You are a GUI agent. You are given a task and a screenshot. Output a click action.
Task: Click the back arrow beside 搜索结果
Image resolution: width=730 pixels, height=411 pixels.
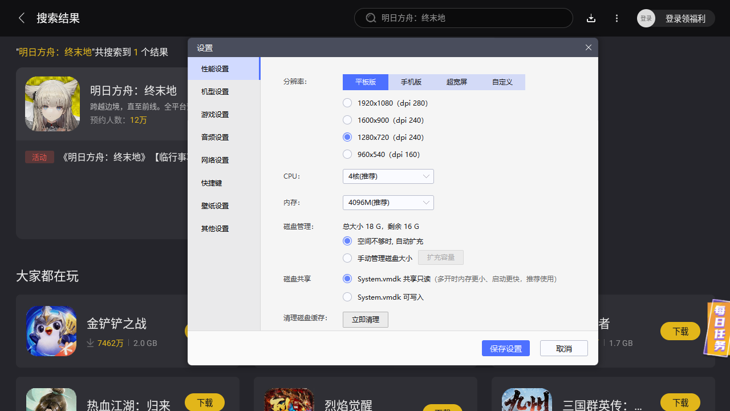pyautogui.click(x=22, y=18)
